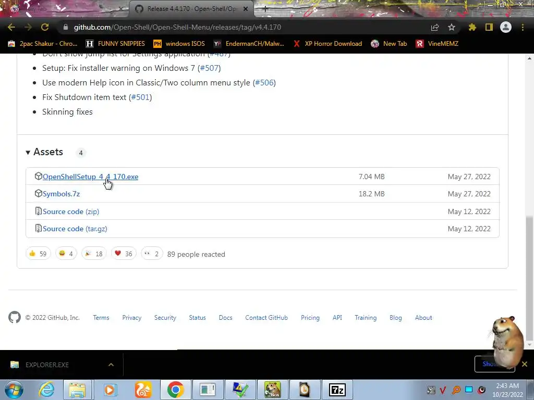This screenshot has width=534, height=400.
Task: Open the EXPLORER.EXE download options chevron
Action: [x=111, y=365]
